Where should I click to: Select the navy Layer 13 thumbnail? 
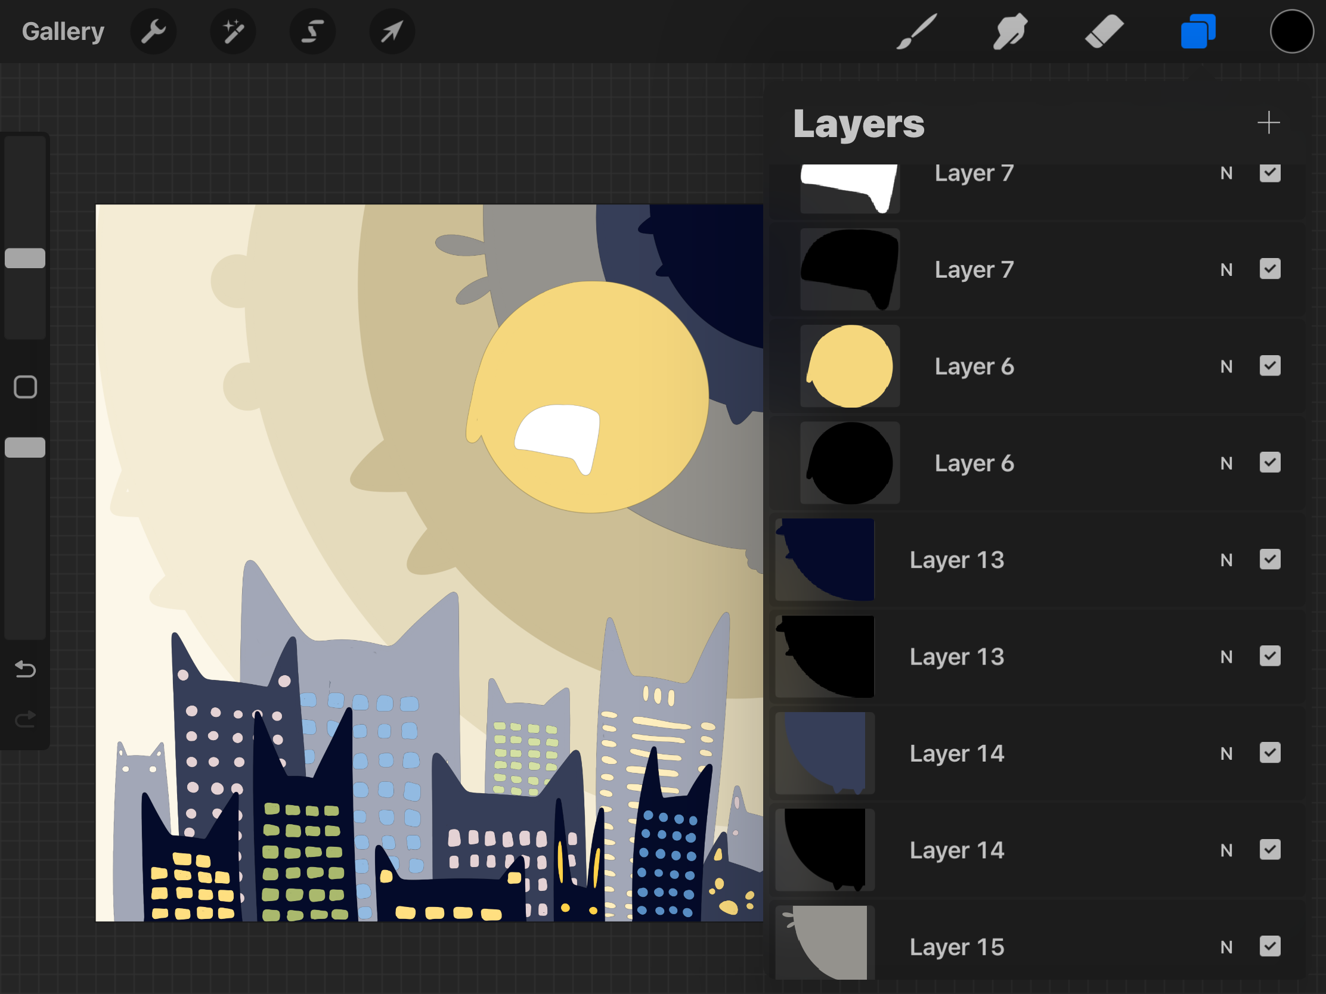825,560
